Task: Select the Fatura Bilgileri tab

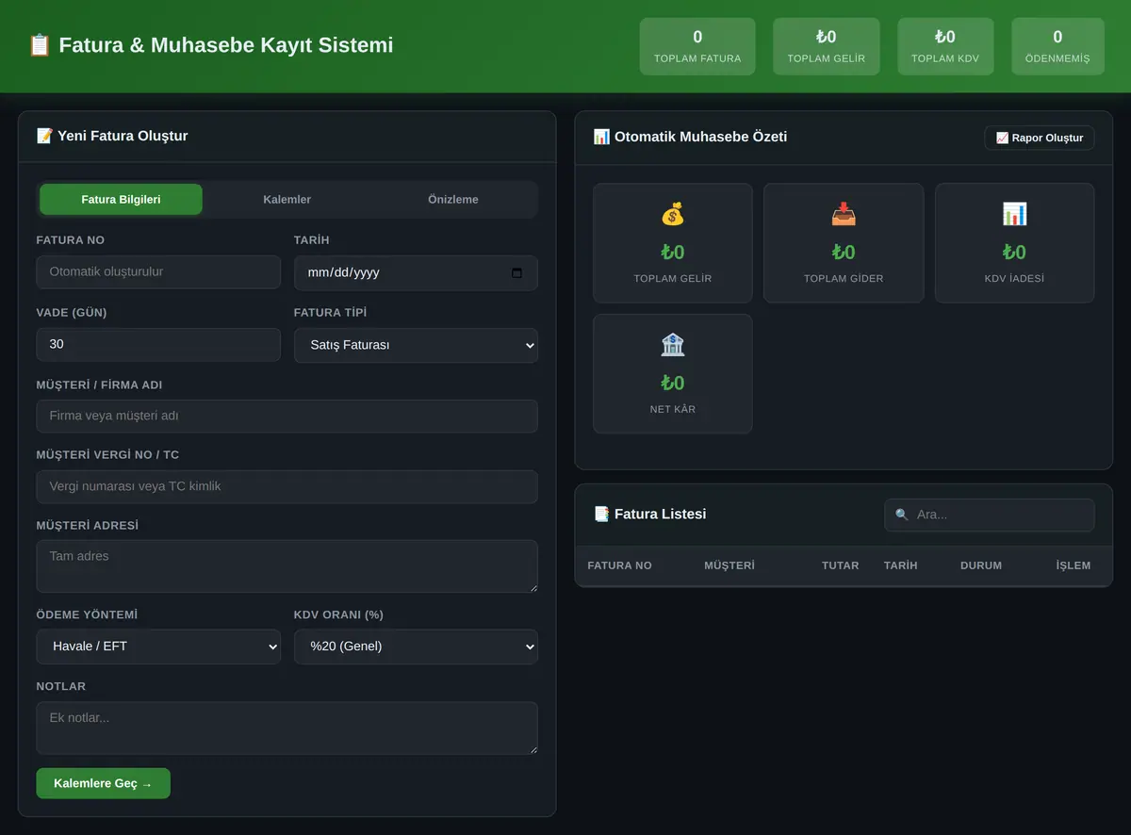Action: click(x=121, y=200)
